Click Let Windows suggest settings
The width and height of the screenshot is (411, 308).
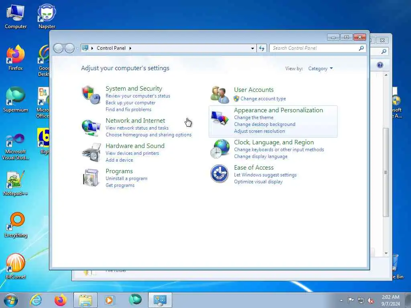tap(265, 175)
